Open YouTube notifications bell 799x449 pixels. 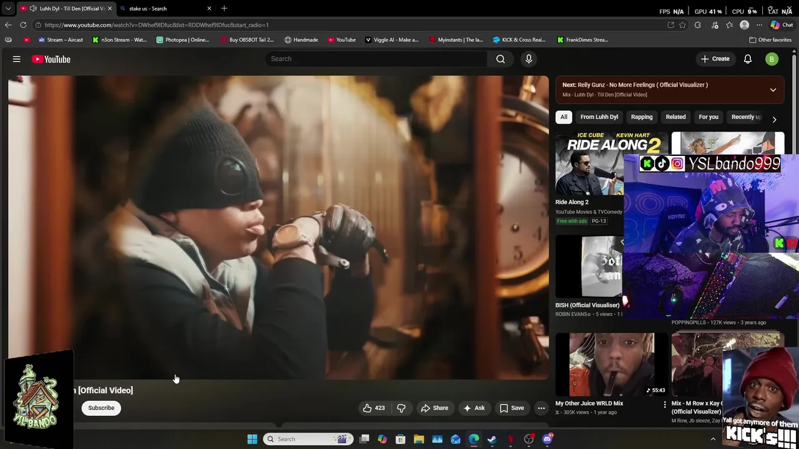click(748, 59)
